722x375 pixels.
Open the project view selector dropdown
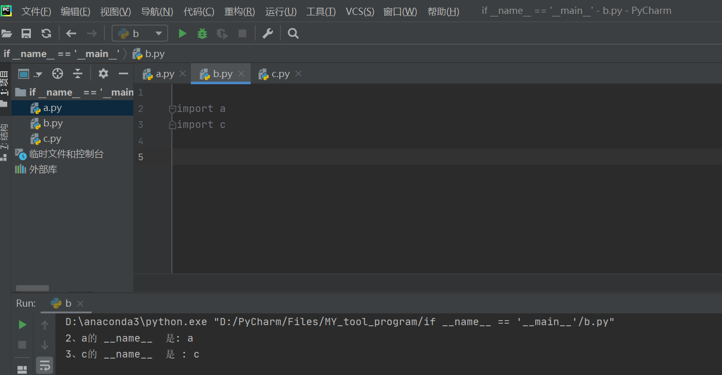[29, 73]
